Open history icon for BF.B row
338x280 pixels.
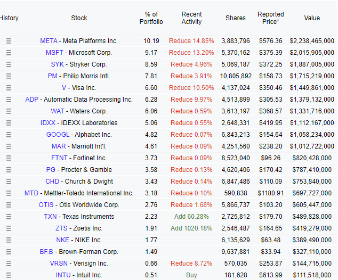[x=9, y=252]
